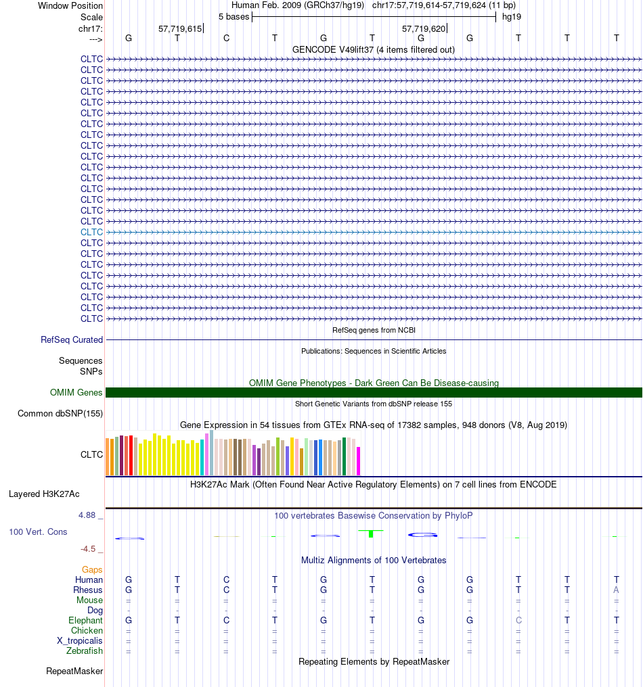
Task: Click the 'Human Feb. 2009 (GRCh37/hg19)' text
Action: click(x=298, y=5)
